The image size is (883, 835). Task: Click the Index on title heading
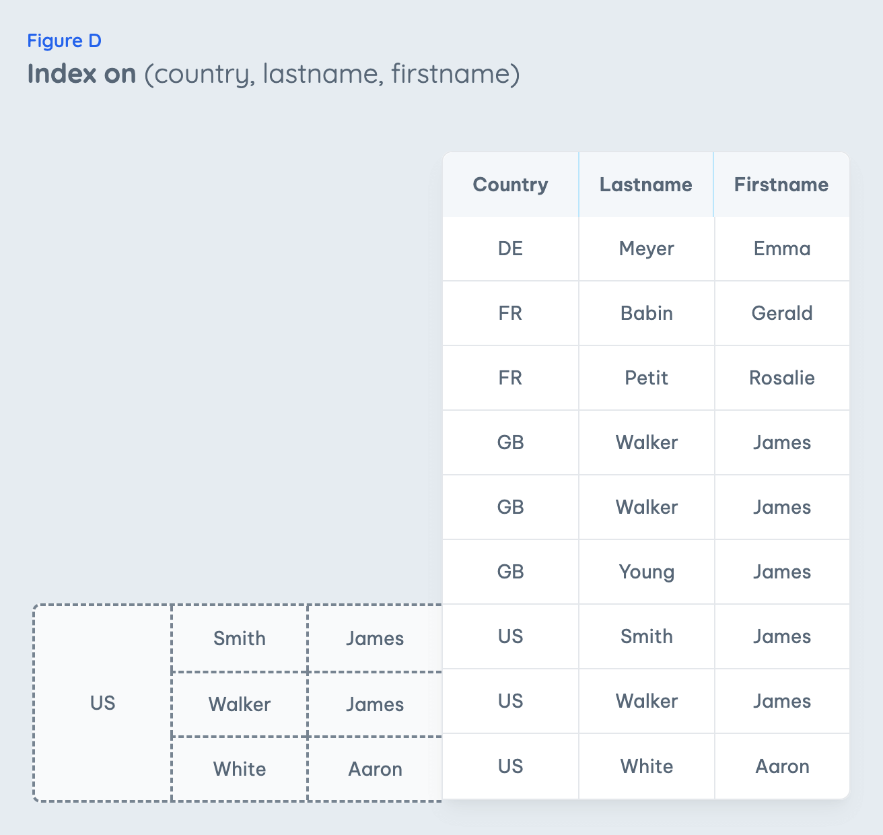273,73
